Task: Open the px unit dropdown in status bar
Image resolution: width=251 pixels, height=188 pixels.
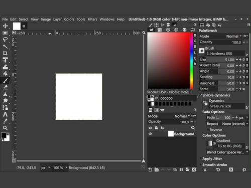Action: tap(46, 167)
